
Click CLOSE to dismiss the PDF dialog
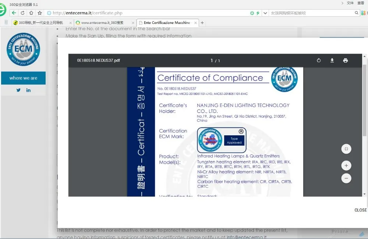[x=360, y=210]
